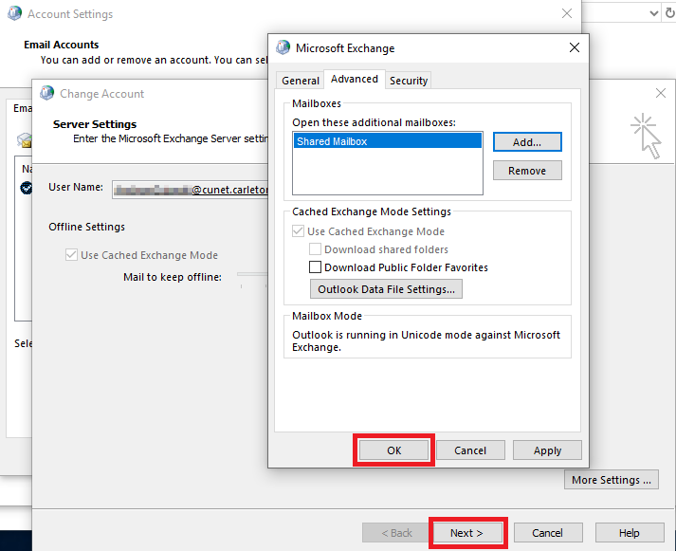The image size is (676, 551).
Task: Close the Change Account window
Action: pyautogui.click(x=660, y=93)
